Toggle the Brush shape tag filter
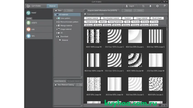Image resolution: width=193 pixels, height=108 pixels. click(157, 18)
